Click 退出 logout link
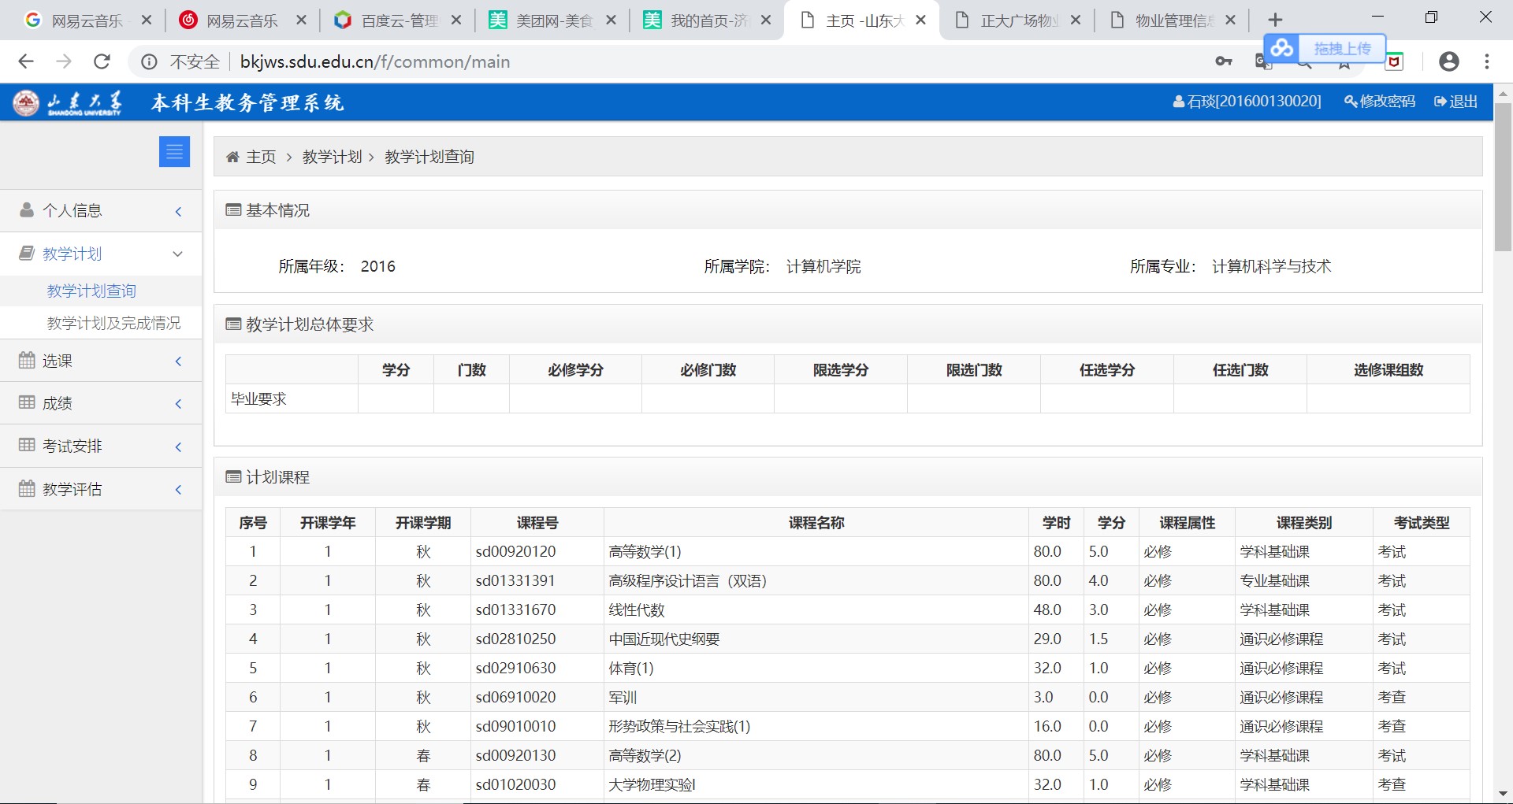The image size is (1513, 804). 1456,102
